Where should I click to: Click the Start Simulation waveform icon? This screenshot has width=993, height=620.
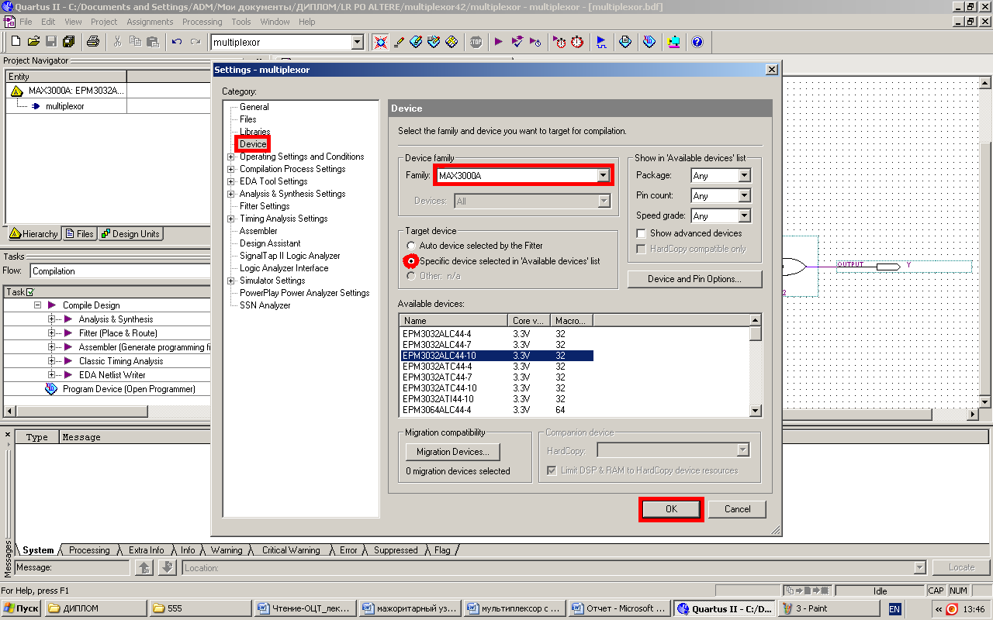(601, 42)
